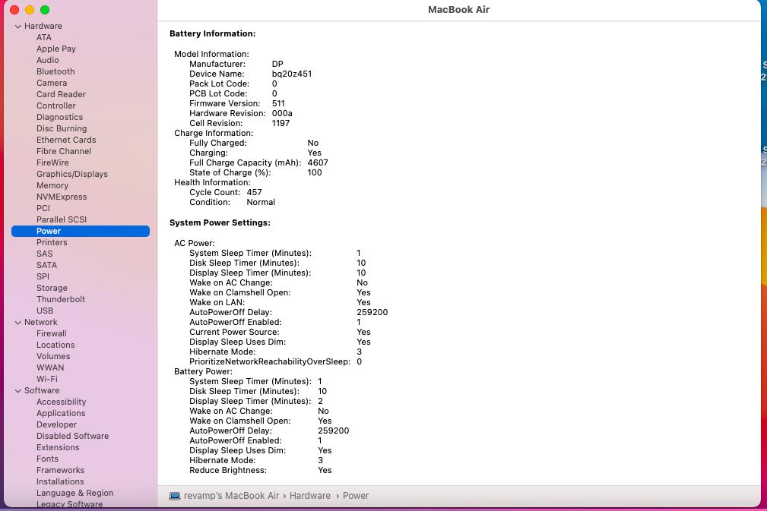Open Card Reader details

click(x=61, y=94)
